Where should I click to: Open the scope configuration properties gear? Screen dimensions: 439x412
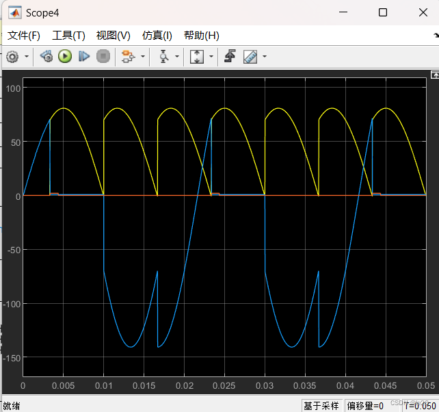[x=12, y=57]
